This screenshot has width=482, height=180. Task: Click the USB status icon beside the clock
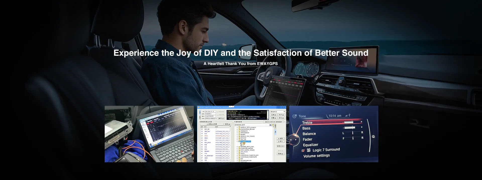[x=349, y=115]
